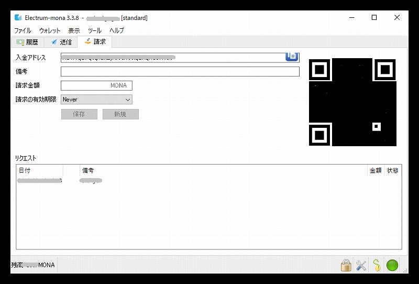Click the seed sprout icon

(x=377, y=266)
